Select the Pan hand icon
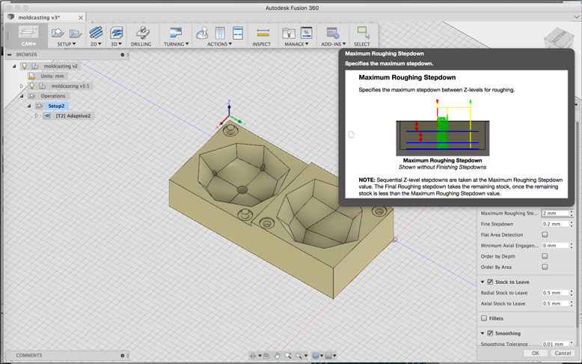This screenshot has height=364, width=582. coord(278,356)
